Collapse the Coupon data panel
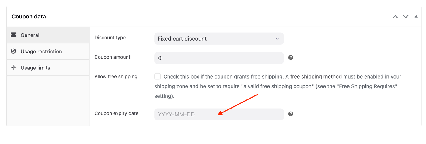Viewport: 426px width, 144px height. point(416,17)
